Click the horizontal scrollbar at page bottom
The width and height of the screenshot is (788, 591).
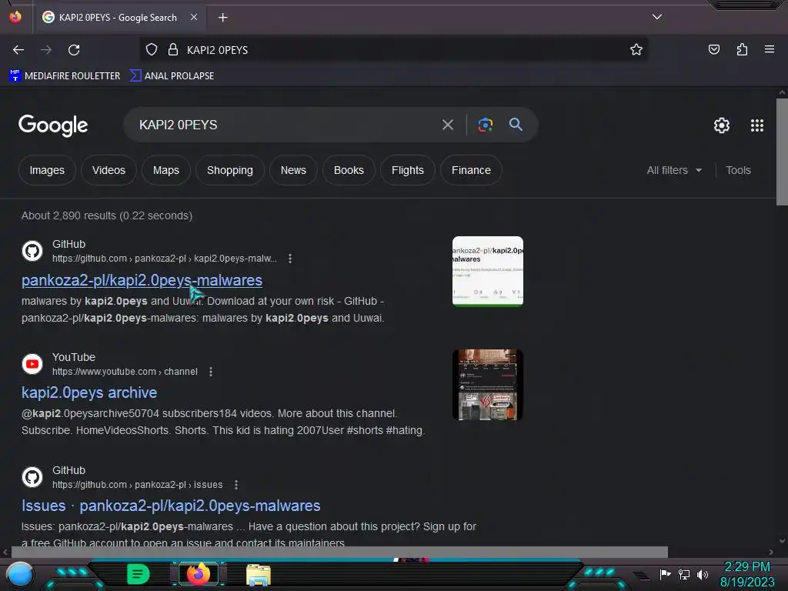pos(339,552)
